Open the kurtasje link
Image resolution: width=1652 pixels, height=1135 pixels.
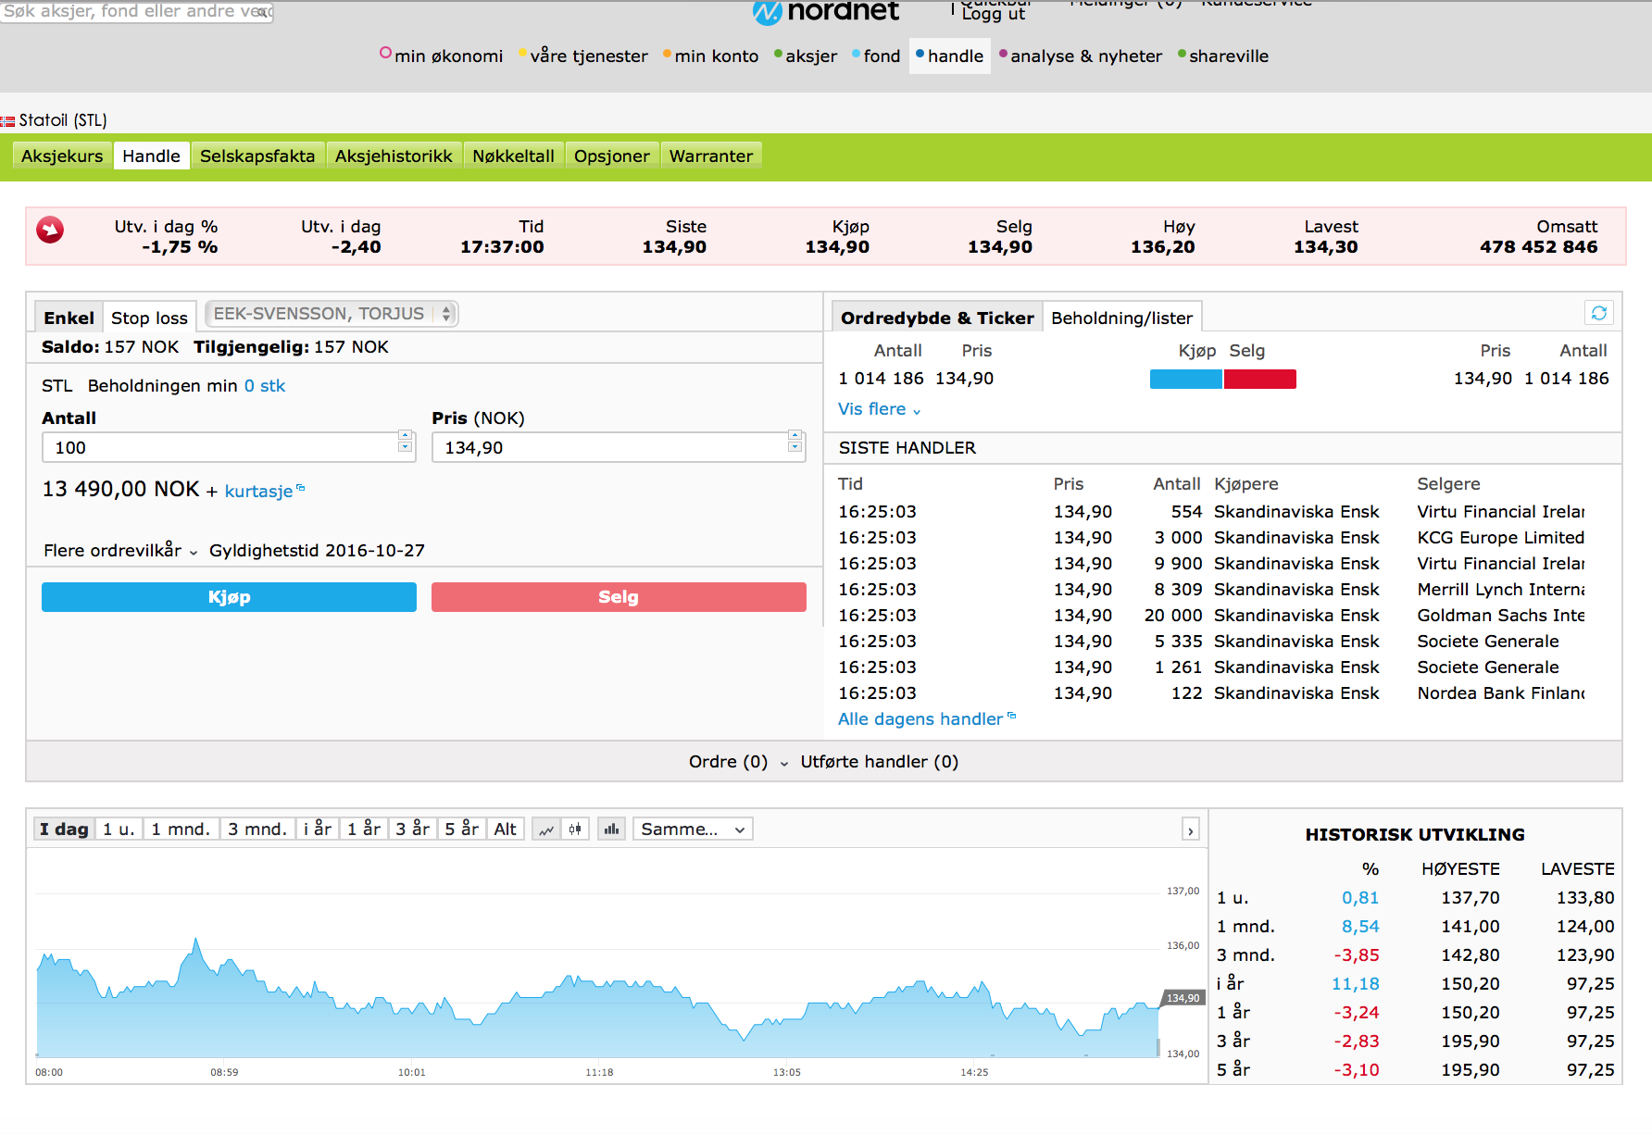pyautogui.click(x=264, y=491)
